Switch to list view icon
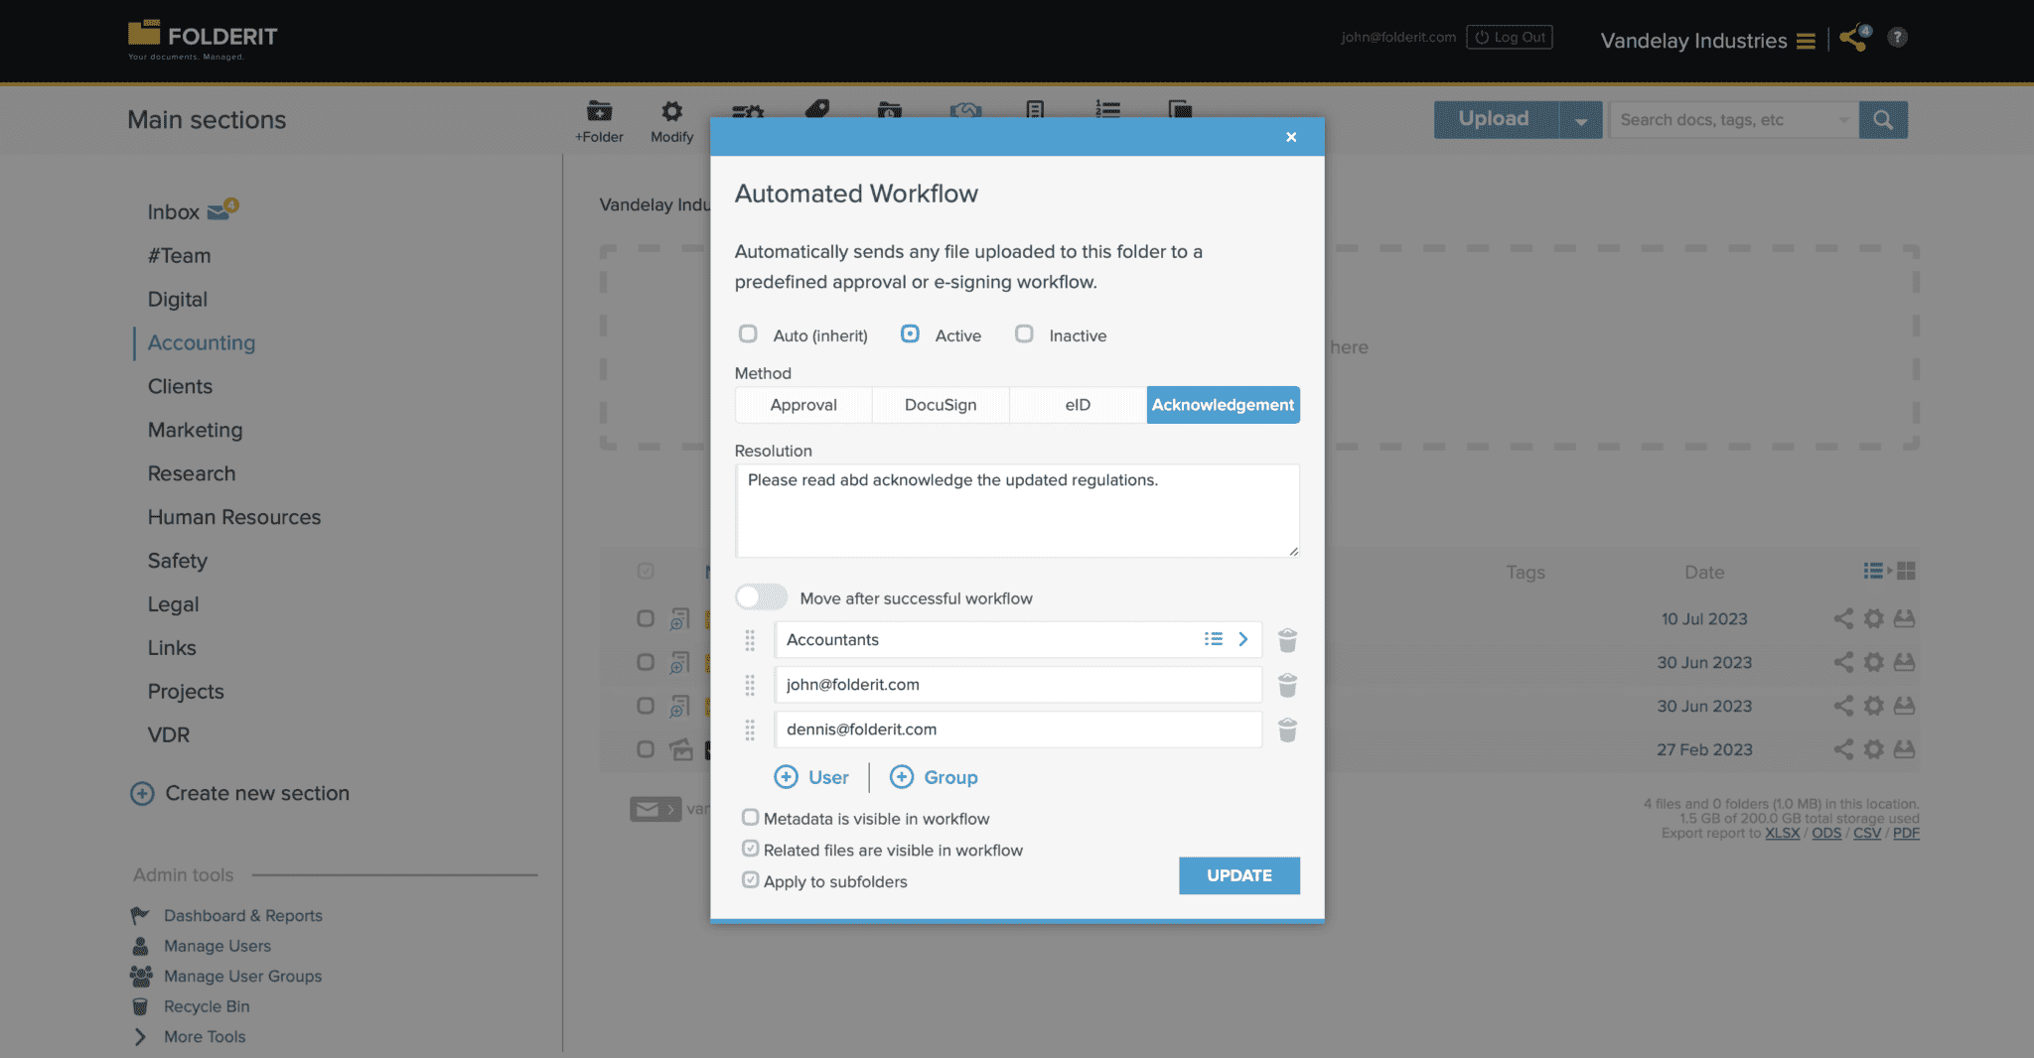The height and width of the screenshot is (1058, 2034). click(x=1873, y=571)
